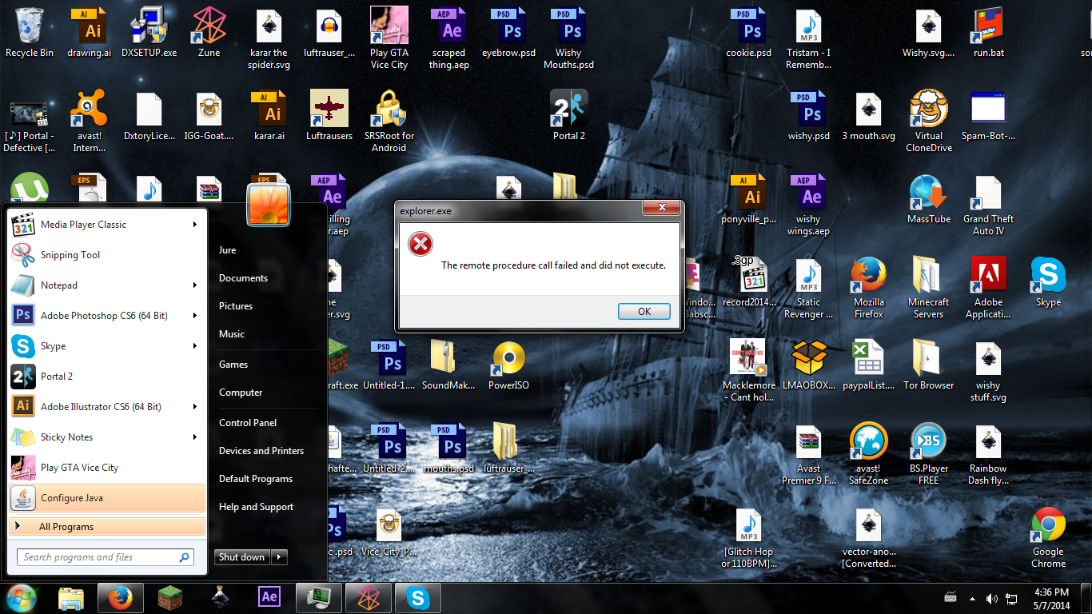
Task: Click the Shut down button
Action: point(241,557)
